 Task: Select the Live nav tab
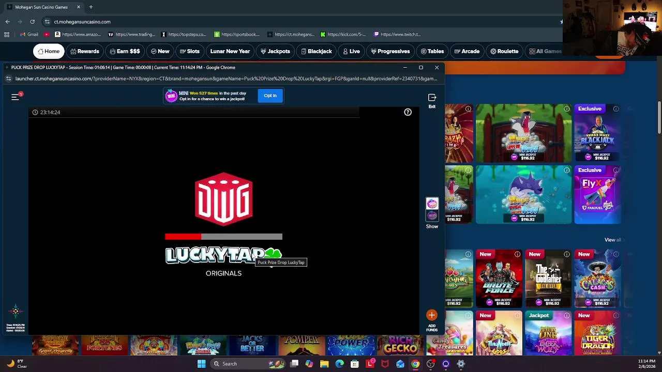pos(351,51)
